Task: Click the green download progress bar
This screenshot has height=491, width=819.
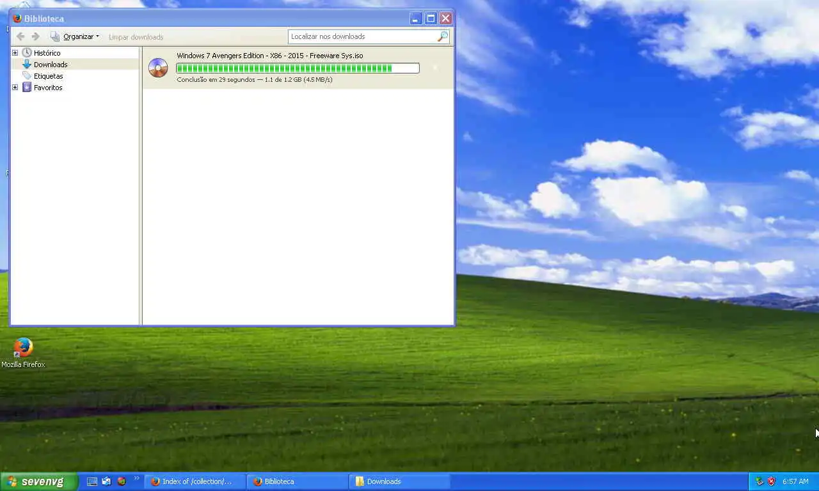Action: pyautogui.click(x=298, y=68)
